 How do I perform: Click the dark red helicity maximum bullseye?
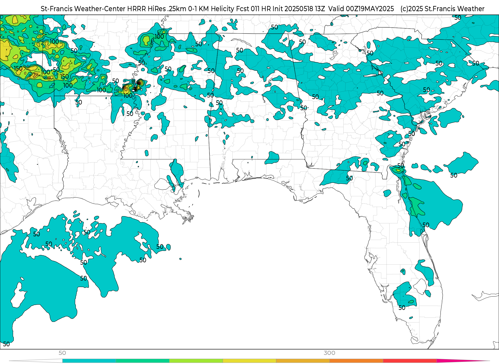pos(140,83)
